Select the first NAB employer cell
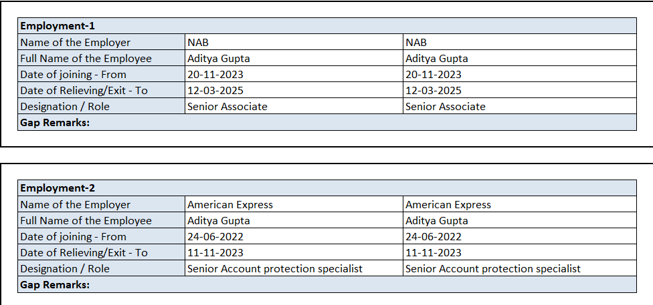Screen dimensions: 653x305 pos(294,42)
